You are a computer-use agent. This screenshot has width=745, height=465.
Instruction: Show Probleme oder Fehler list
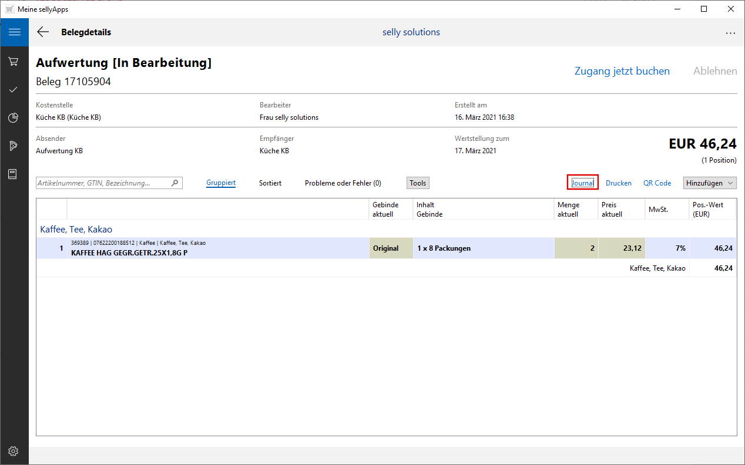[x=343, y=183]
